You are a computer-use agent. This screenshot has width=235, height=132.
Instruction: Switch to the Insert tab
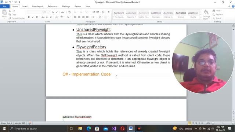[25, 7]
